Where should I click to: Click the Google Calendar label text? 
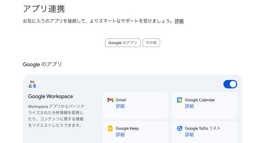(x=200, y=100)
